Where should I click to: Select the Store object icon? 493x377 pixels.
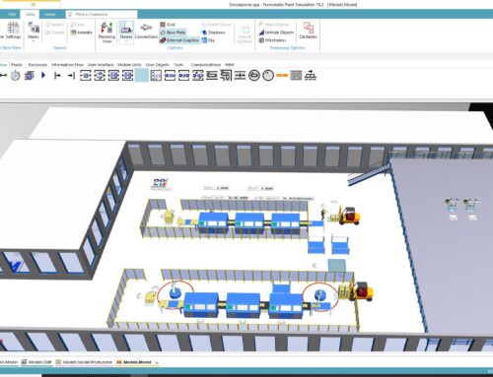coord(156,76)
